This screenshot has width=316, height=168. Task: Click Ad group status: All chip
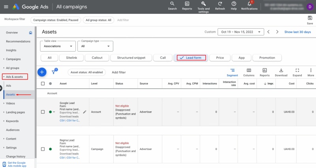click(x=98, y=20)
